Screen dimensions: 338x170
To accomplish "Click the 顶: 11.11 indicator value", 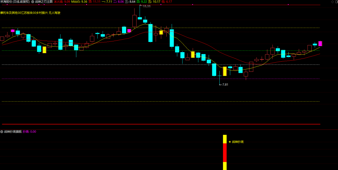I will tap(94, 1).
